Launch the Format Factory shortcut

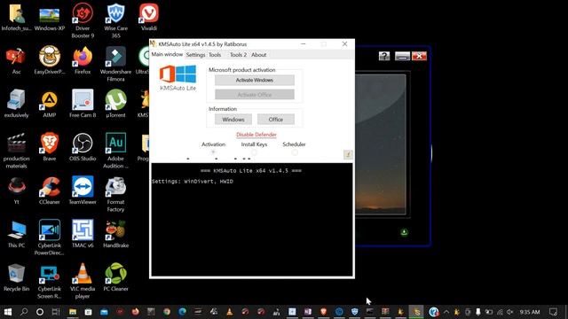click(115, 194)
